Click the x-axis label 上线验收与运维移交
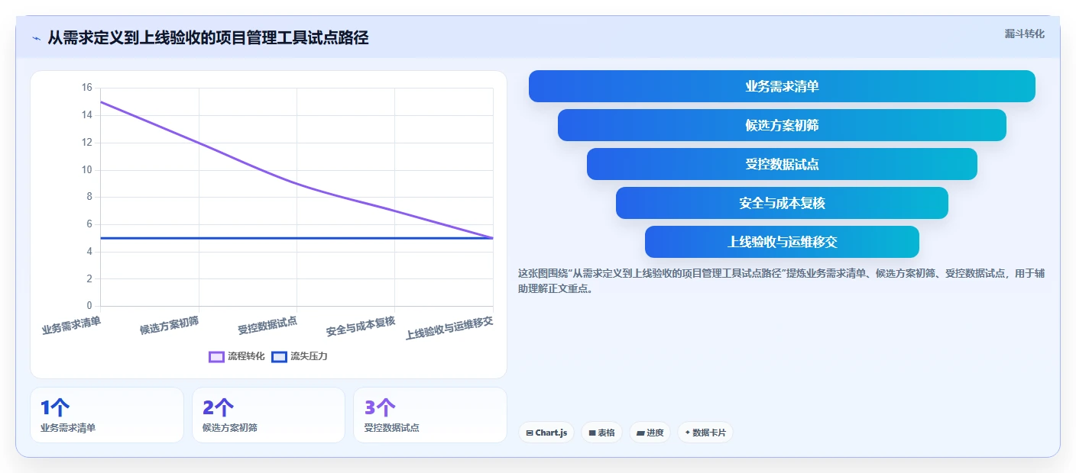Viewport: 1076px width, 473px height. tap(449, 328)
